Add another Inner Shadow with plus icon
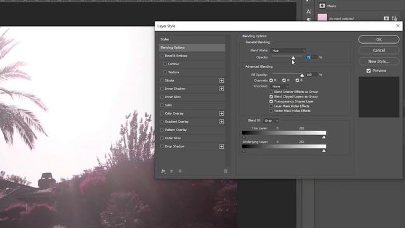 pyautogui.click(x=221, y=89)
